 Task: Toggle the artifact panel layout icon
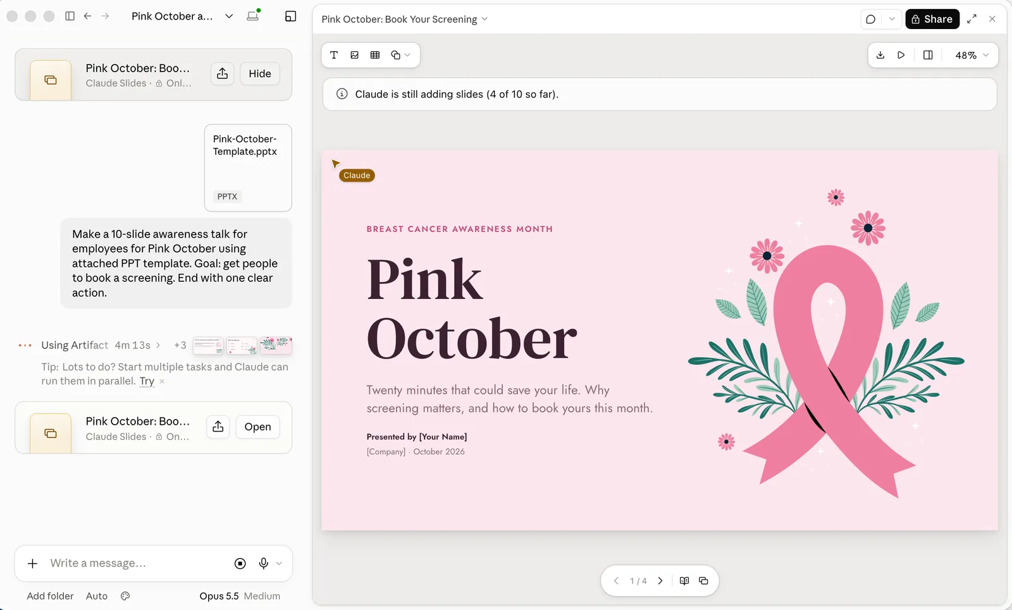tap(291, 16)
